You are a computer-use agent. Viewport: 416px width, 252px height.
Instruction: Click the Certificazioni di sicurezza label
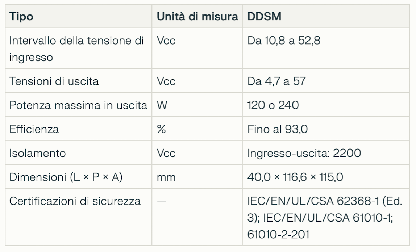tap(75, 201)
